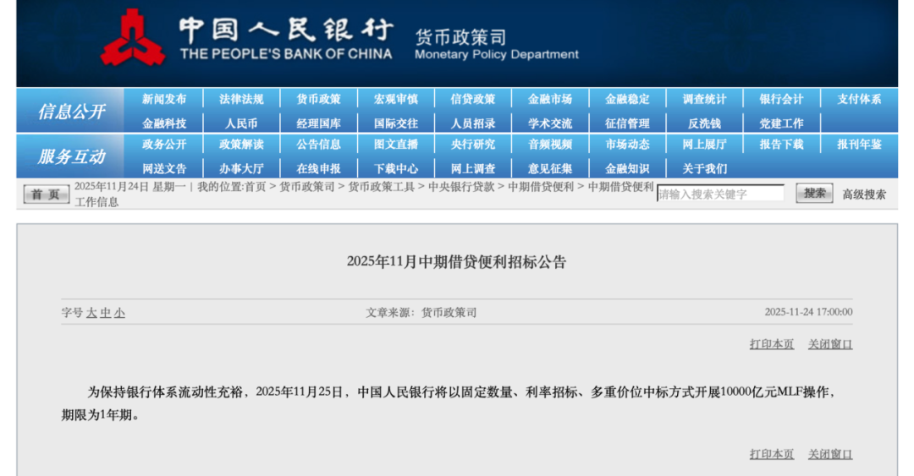Focus the keyword search input field
914x476 pixels.
pos(720,194)
